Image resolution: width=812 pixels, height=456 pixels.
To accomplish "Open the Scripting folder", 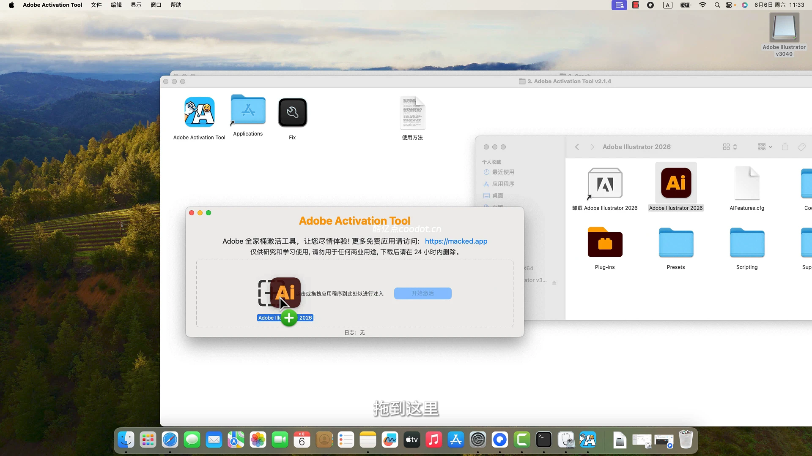I will (747, 242).
